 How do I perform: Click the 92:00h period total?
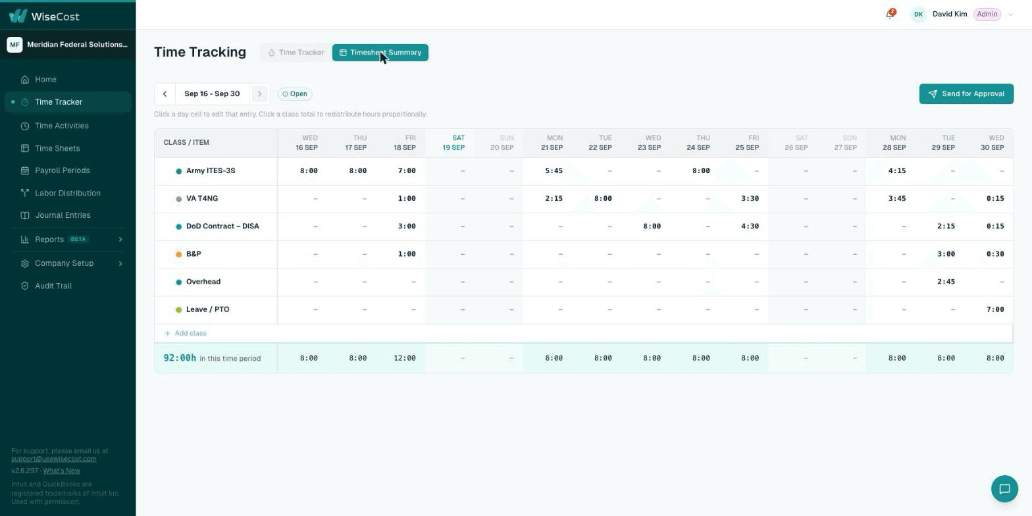[x=180, y=358]
